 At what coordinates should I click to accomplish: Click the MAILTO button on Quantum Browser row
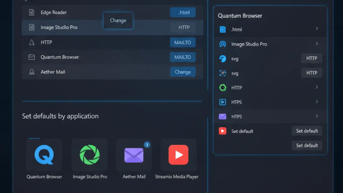183,57
